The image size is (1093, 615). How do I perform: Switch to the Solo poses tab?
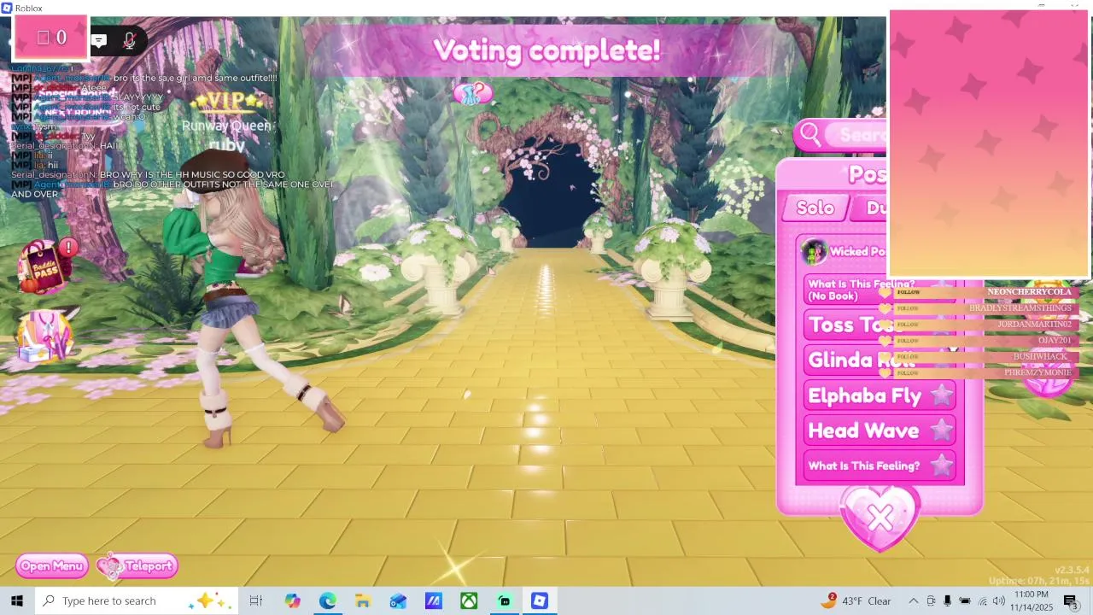(x=815, y=208)
